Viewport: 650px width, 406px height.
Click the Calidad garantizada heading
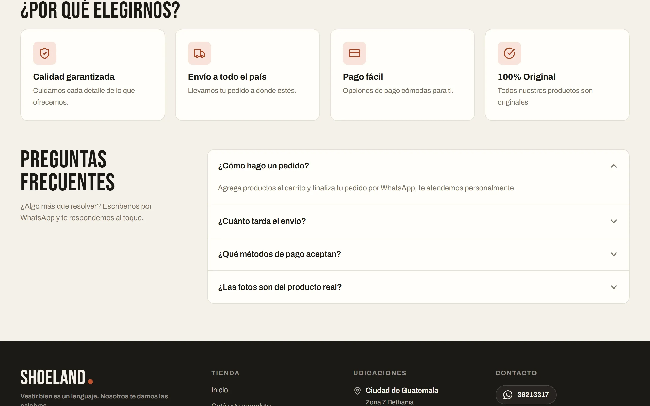tap(74, 77)
